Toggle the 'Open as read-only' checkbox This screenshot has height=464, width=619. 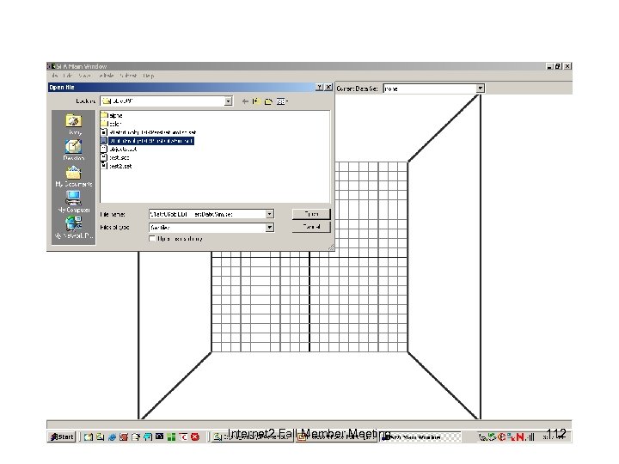coord(152,239)
